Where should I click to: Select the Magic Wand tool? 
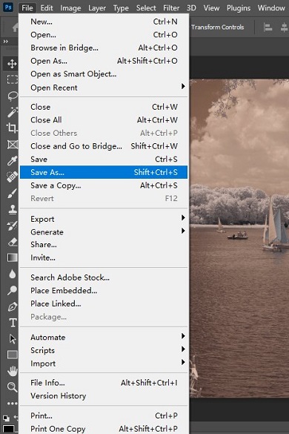point(12,112)
